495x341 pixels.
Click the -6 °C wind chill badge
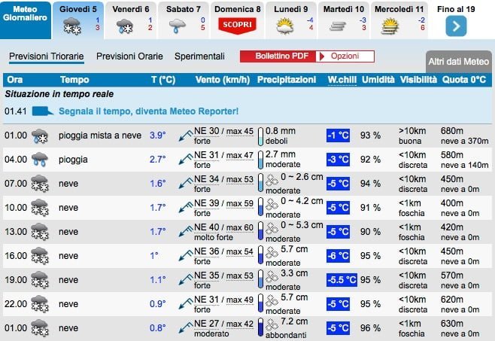338,256
